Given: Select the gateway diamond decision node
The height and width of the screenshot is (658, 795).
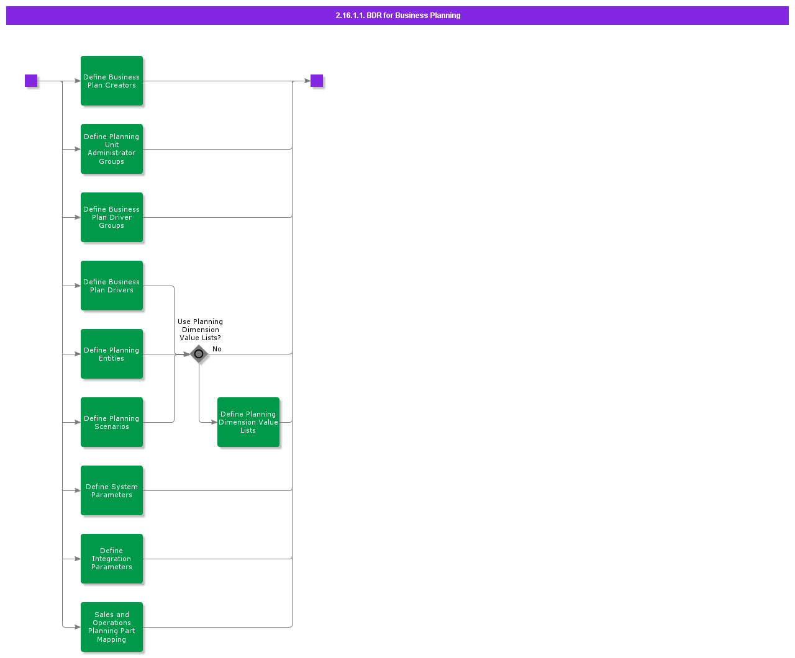Looking at the screenshot, I should [x=199, y=354].
